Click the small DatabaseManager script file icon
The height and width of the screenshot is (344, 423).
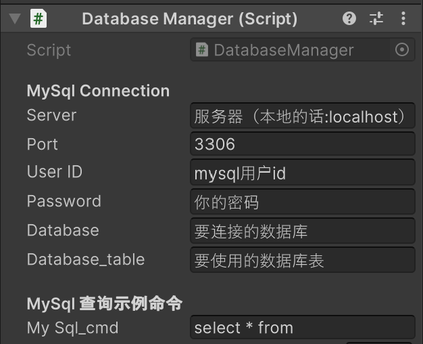[202, 49]
